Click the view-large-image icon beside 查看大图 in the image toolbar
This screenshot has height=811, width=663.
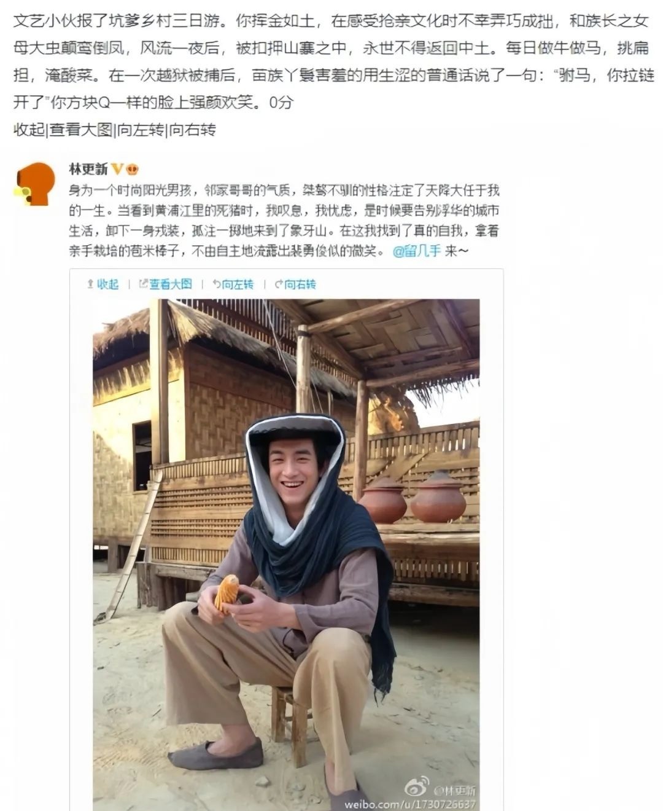pos(144,284)
